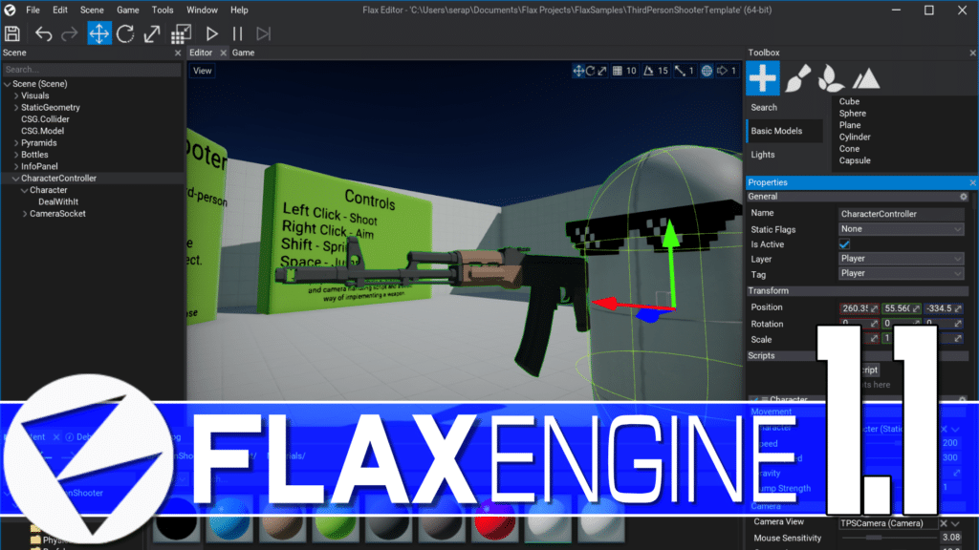Select CSG.Collider in scene tree
The image size is (979, 550).
pyautogui.click(x=45, y=119)
